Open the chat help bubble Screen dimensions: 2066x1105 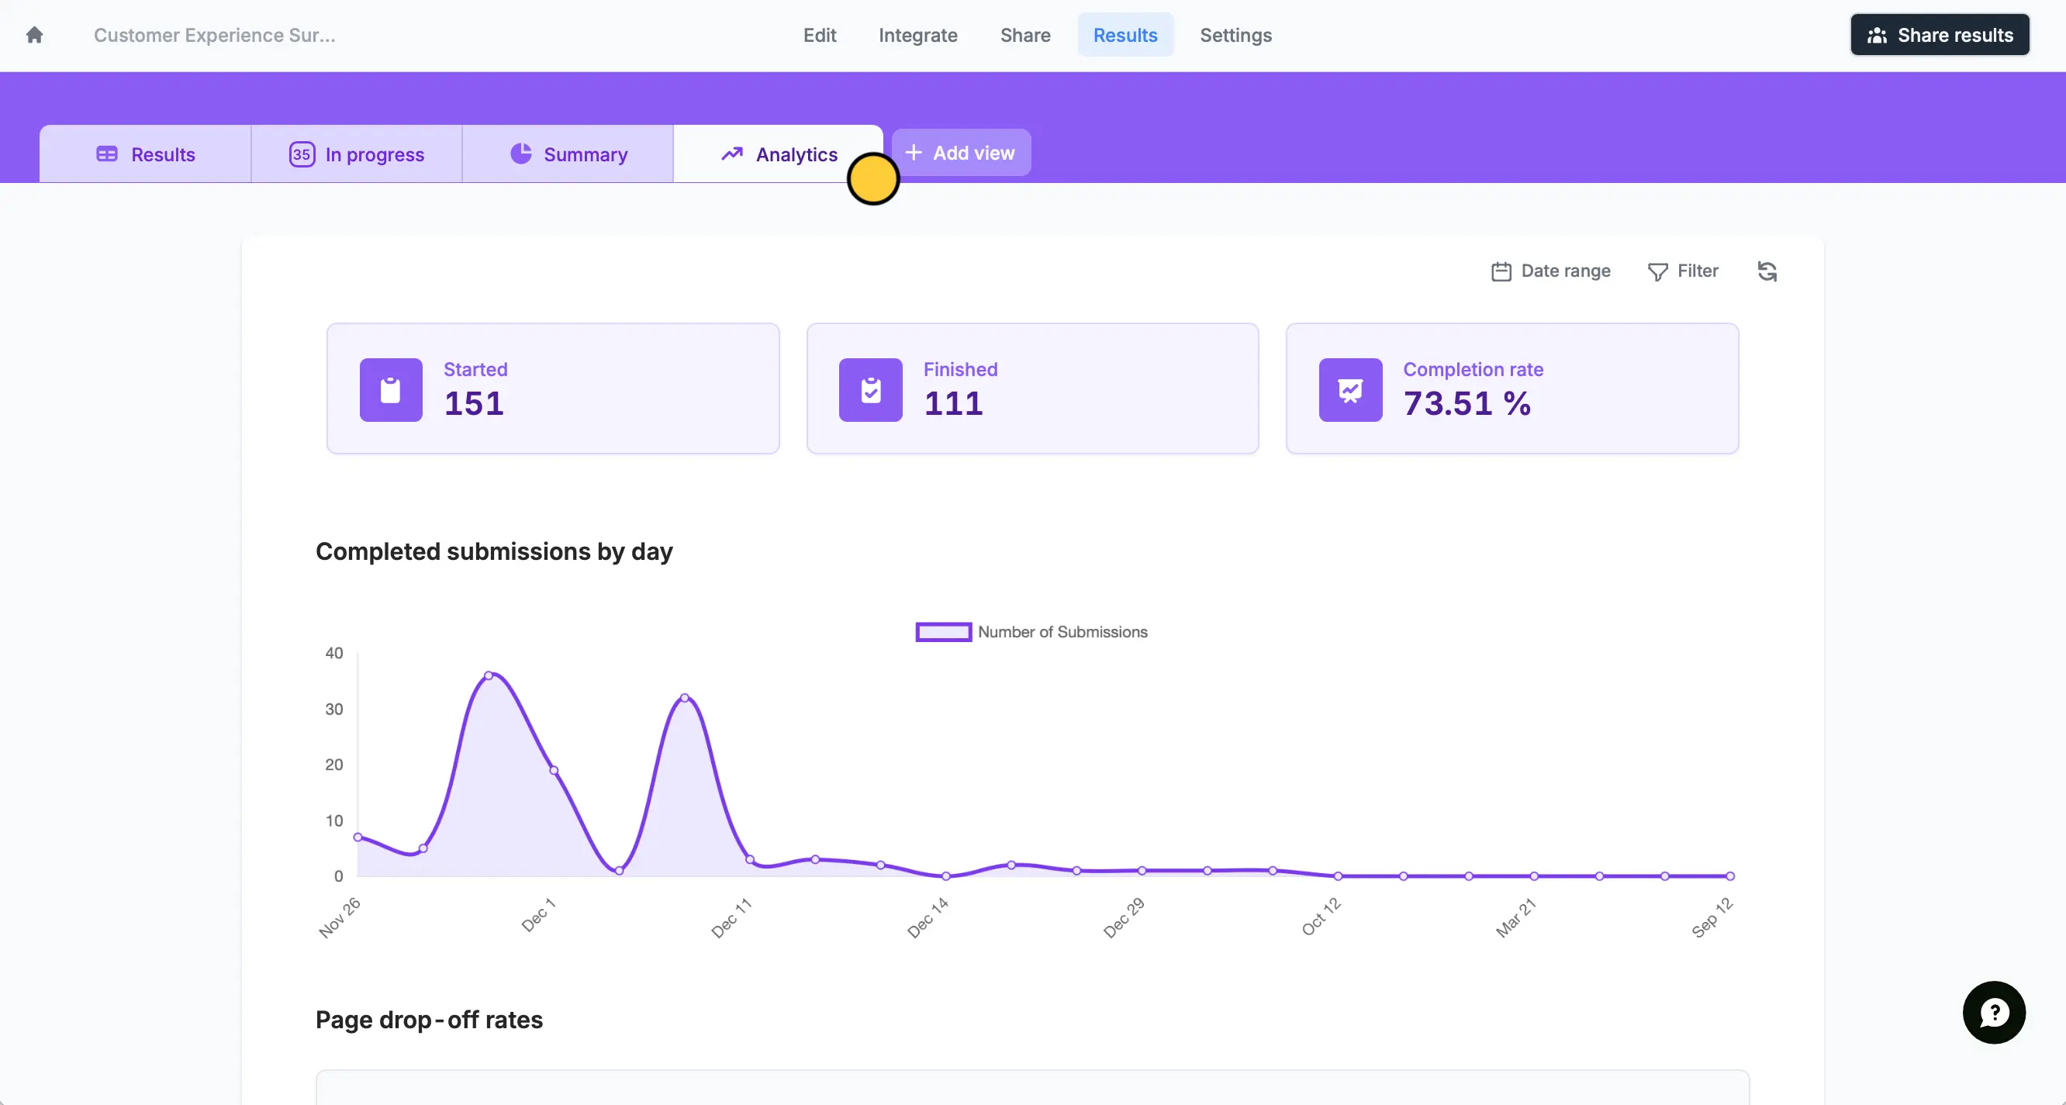[1993, 1012]
